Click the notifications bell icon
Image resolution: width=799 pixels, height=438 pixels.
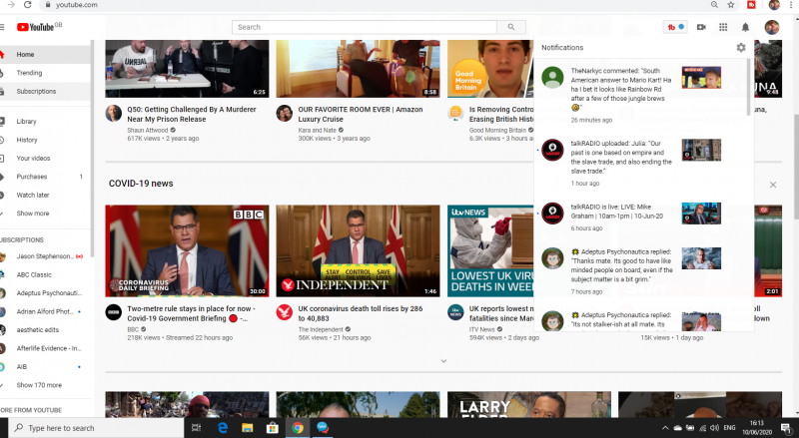(744, 27)
